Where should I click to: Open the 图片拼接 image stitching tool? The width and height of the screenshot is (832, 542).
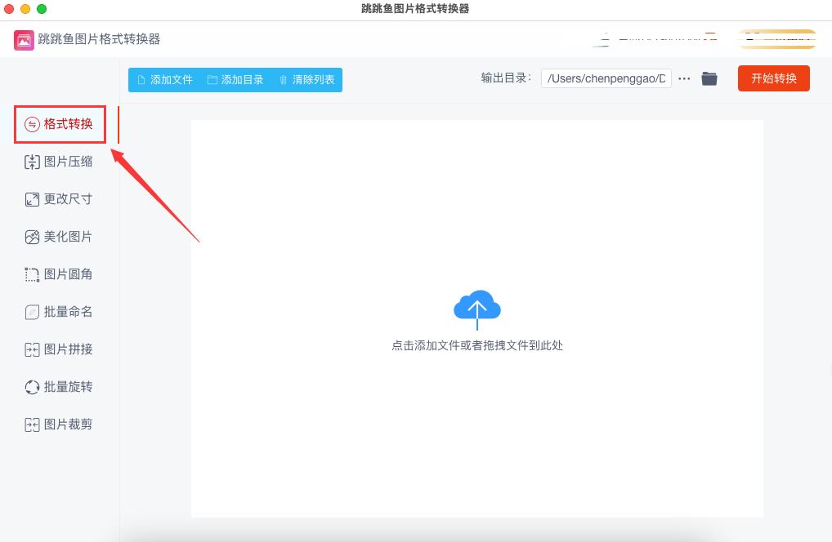click(x=58, y=349)
